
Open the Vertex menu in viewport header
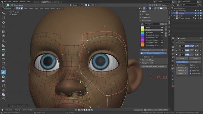pos(47,8)
